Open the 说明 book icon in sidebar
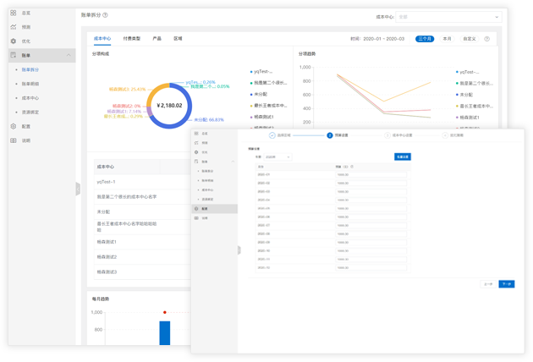 point(14,140)
